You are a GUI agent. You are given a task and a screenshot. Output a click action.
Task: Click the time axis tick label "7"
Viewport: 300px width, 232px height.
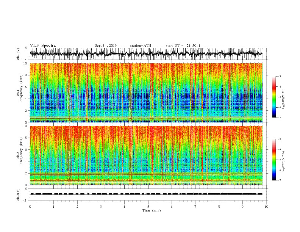[x=195, y=207]
